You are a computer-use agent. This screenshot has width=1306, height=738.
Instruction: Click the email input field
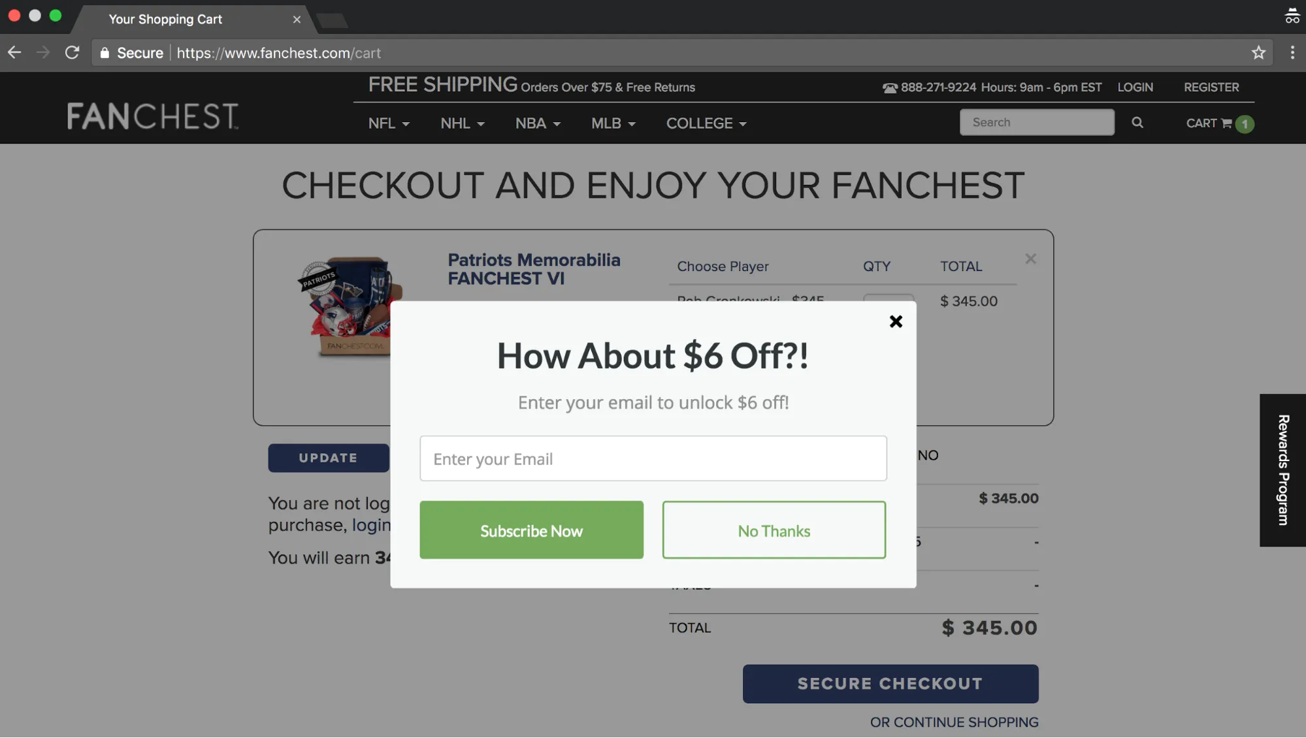pos(653,458)
